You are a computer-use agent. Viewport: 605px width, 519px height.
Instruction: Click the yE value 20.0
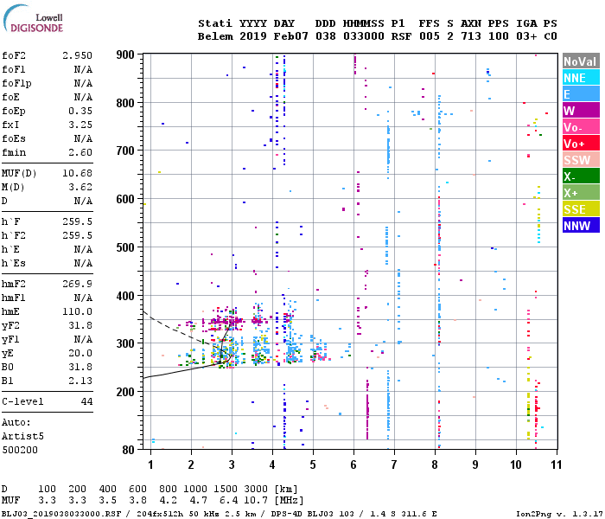coord(80,353)
